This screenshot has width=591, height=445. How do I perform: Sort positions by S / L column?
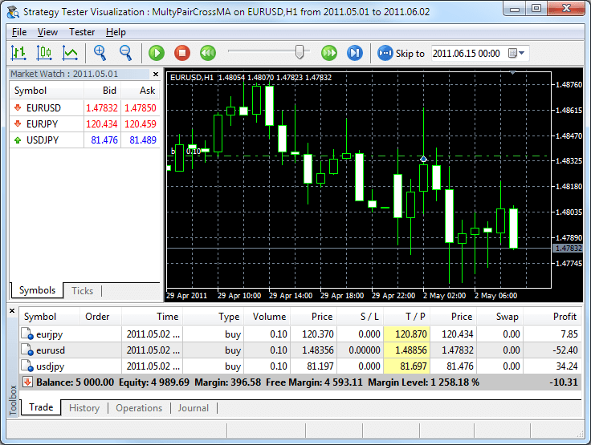click(360, 317)
